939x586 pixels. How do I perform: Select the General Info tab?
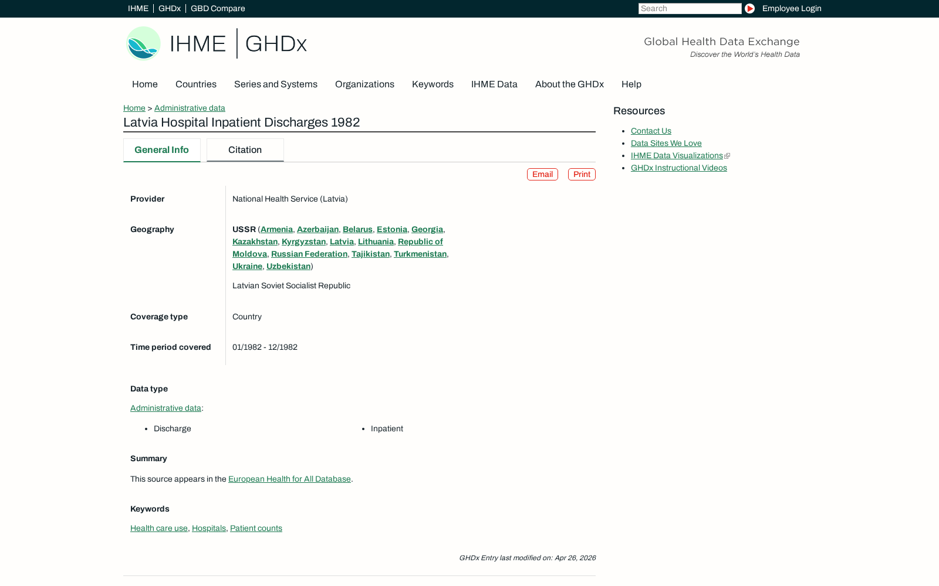pos(161,150)
